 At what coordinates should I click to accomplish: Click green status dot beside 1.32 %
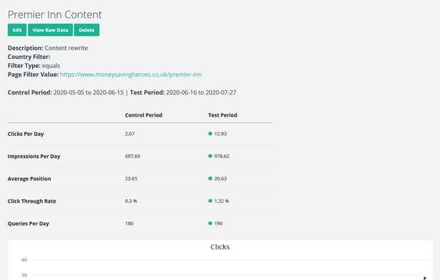[210, 200]
